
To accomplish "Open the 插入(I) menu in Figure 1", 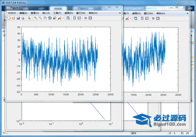I will pos(46,13).
